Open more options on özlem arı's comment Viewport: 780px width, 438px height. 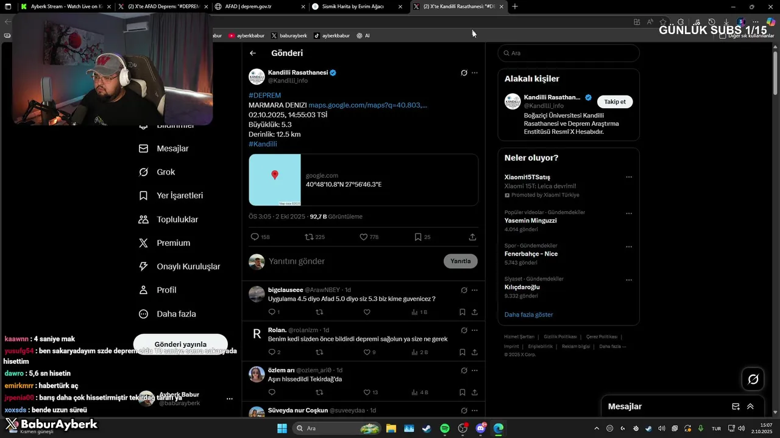[x=475, y=370]
